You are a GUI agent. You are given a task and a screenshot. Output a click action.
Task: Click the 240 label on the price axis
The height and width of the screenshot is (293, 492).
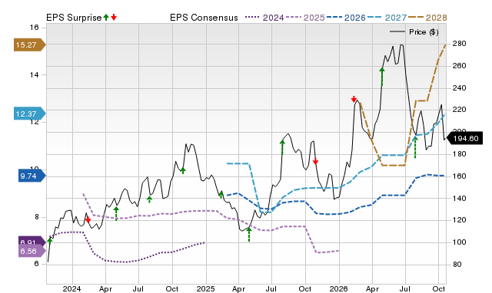[x=459, y=88]
